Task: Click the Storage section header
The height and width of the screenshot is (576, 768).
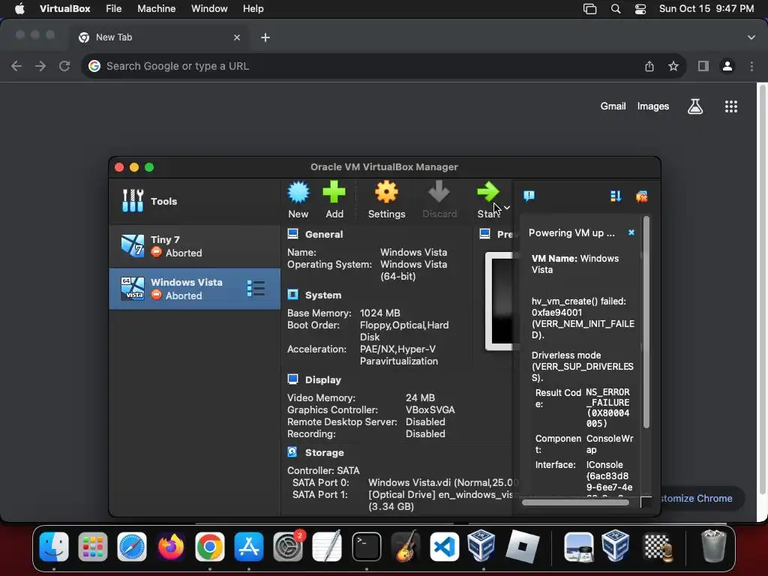Action: pyautogui.click(x=324, y=452)
